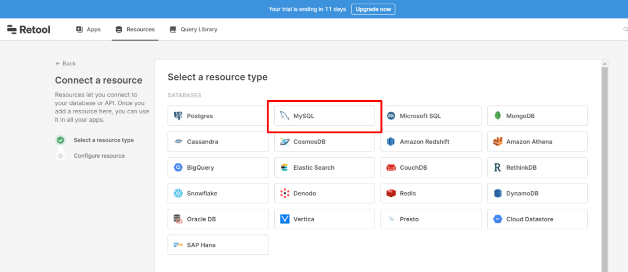Click the DynamoDB icon
The image size is (628, 272).
498,193
